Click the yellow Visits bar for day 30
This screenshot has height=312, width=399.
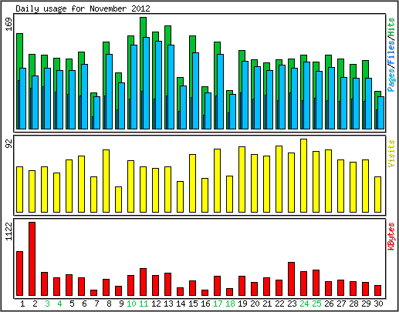[378, 194]
